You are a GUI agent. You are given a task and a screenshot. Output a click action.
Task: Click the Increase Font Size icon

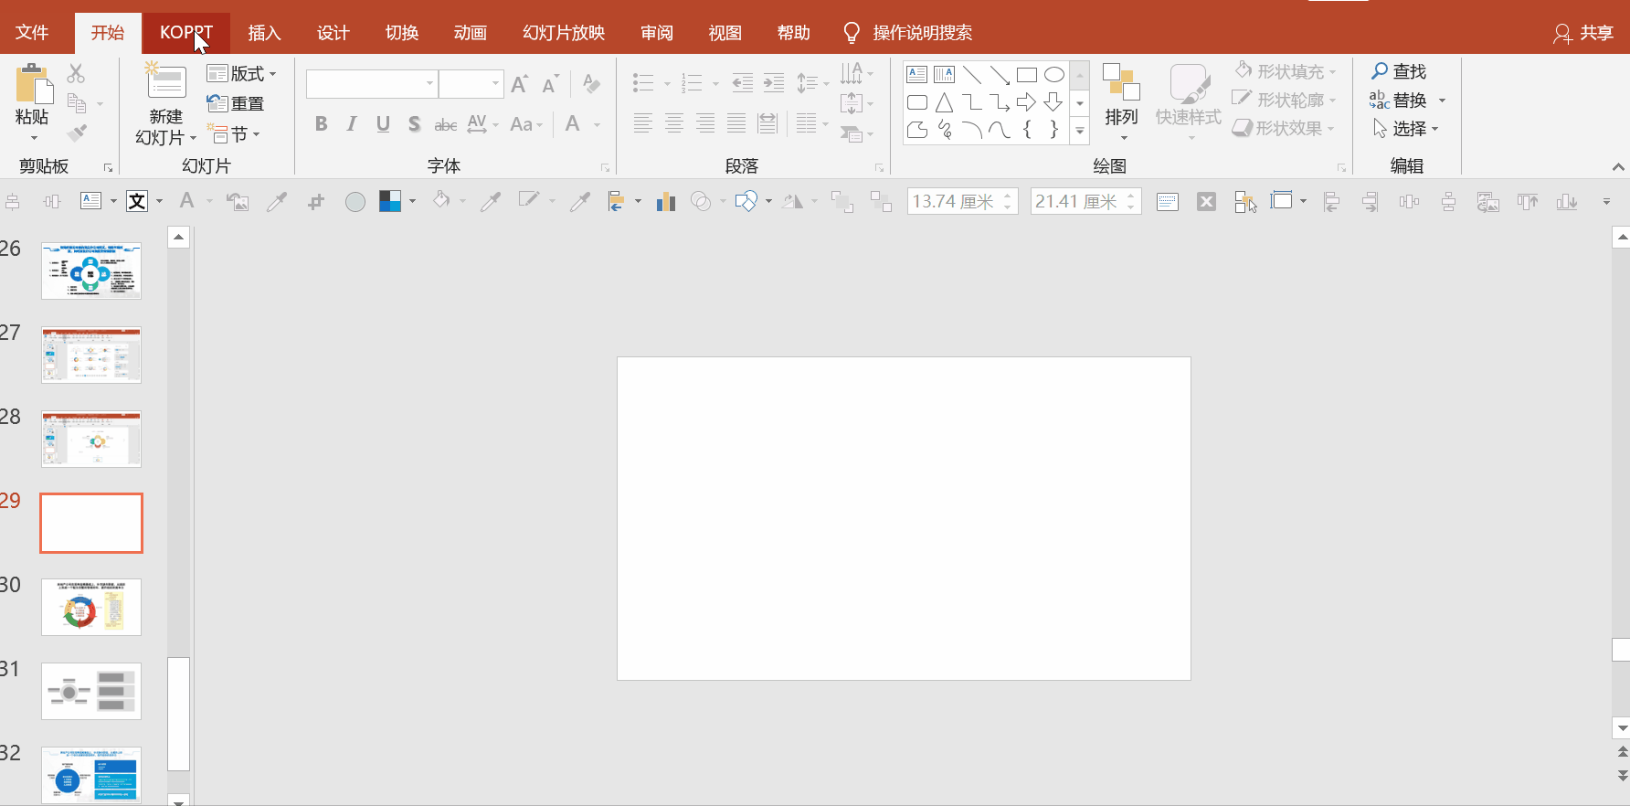520,85
